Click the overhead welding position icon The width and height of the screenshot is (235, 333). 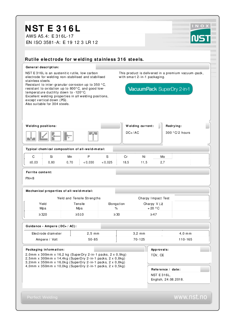(x=93, y=136)
